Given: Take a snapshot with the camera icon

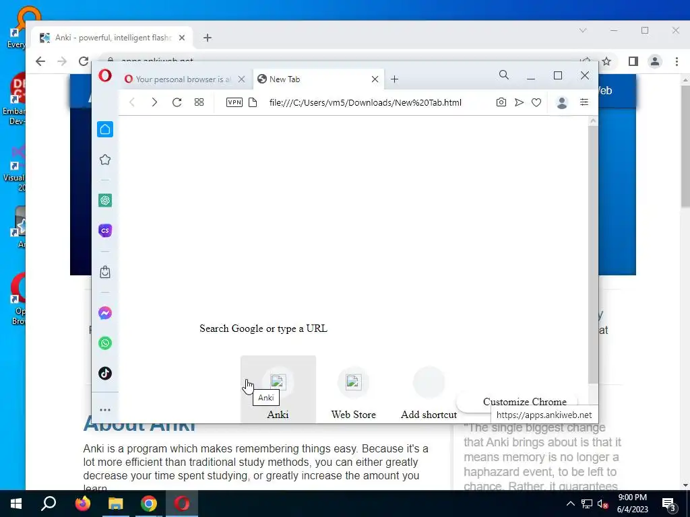Looking at the screenshot, I should click(x=501, y=102).
